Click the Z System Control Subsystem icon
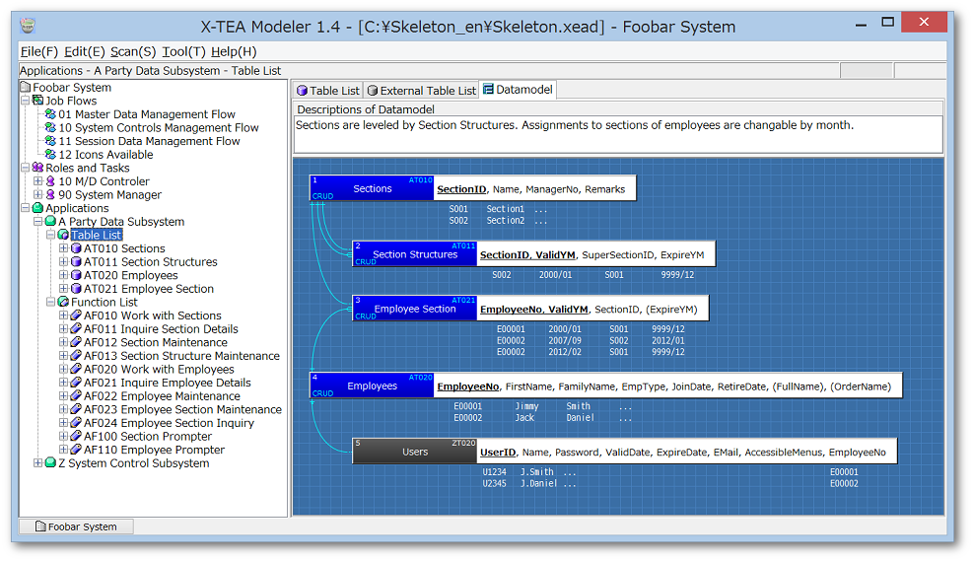This screenshot has width=973, height=561. point(50,463)
